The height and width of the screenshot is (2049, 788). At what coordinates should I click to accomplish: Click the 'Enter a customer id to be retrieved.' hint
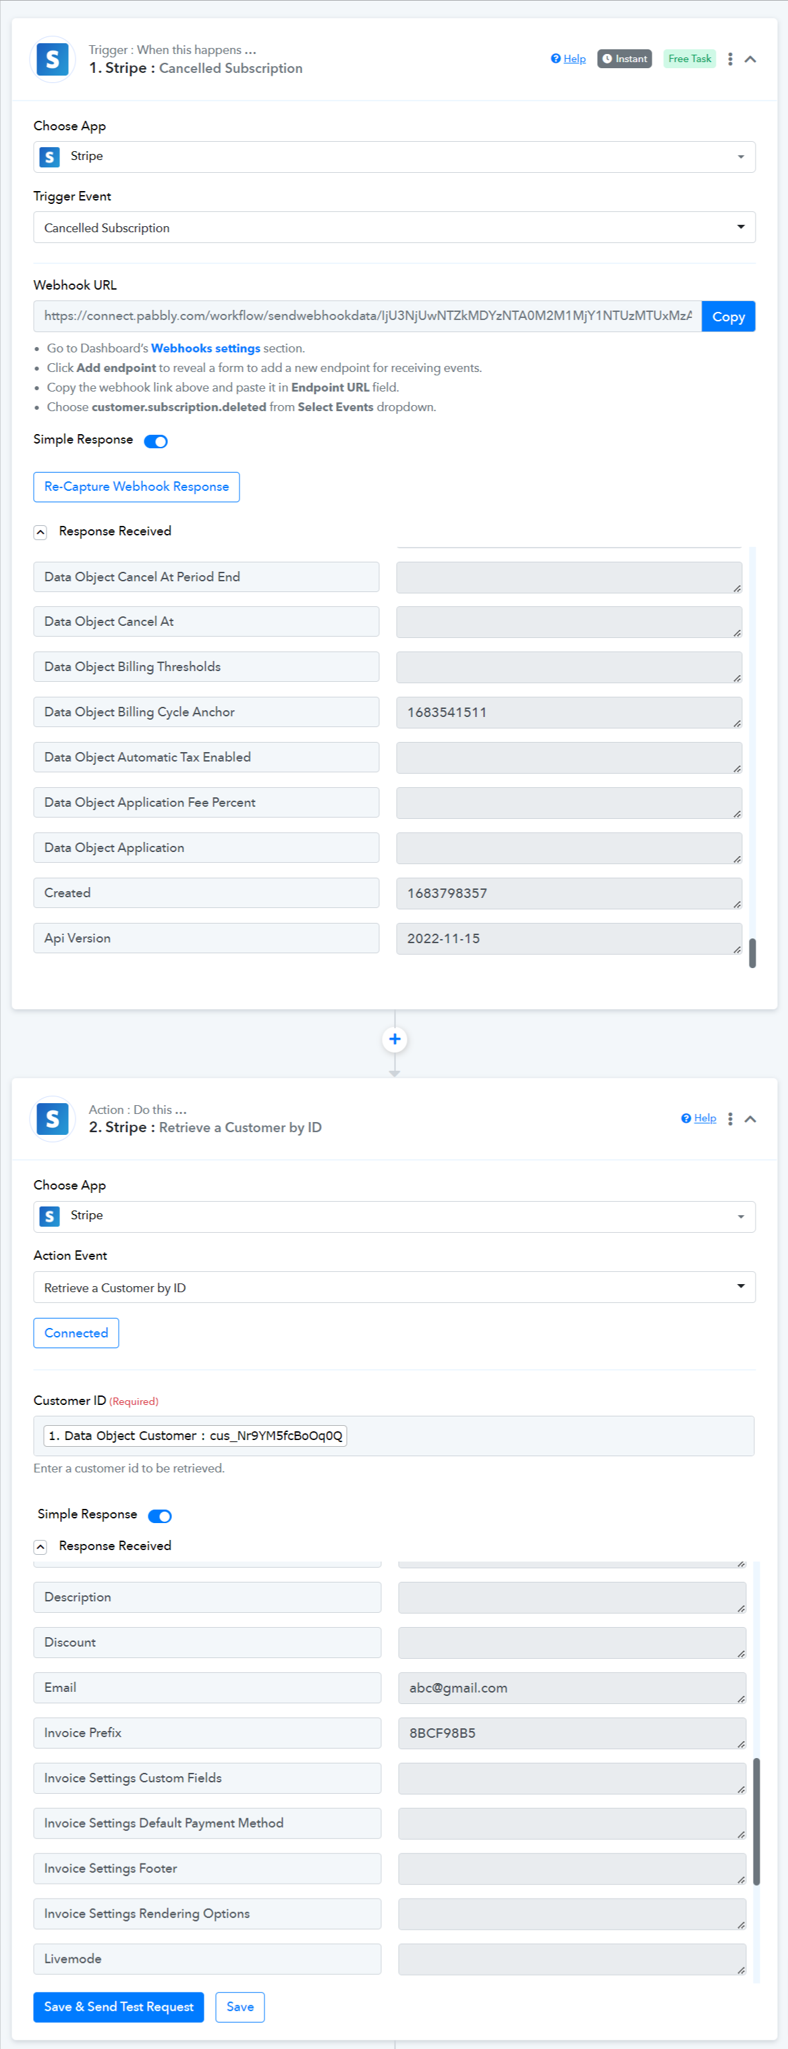(129, 1468)
